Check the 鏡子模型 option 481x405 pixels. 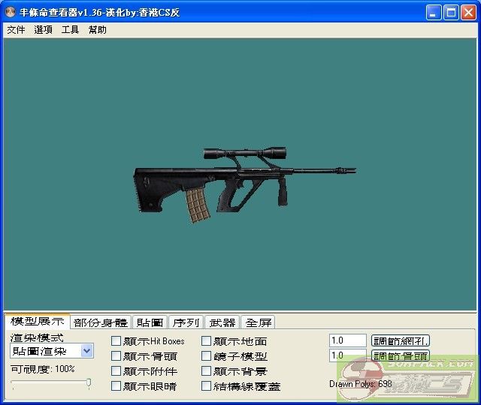coord(206,356)
